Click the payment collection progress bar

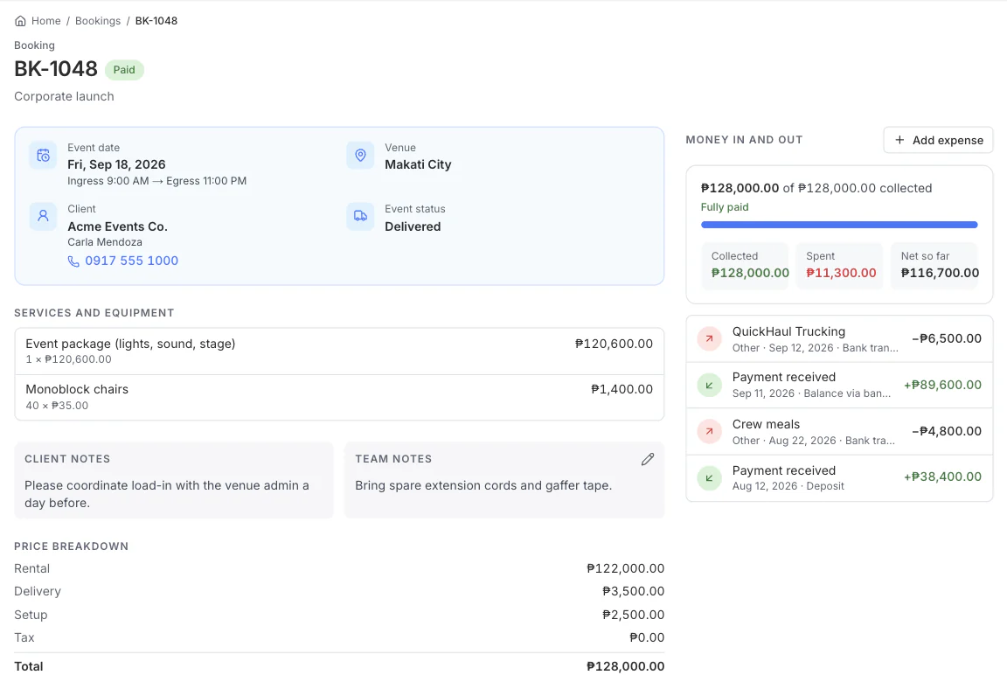click(x=839, y=225)
